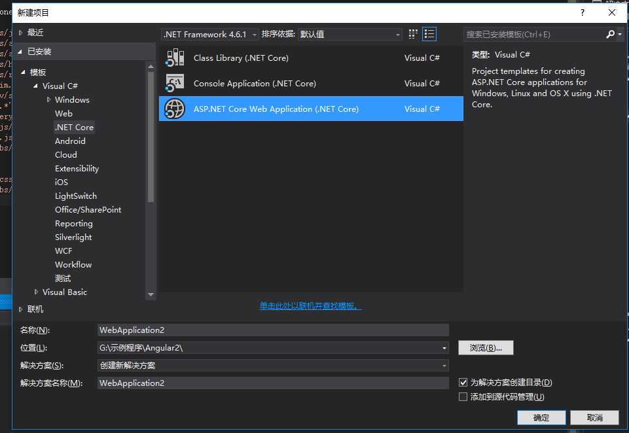
Task: Select the Office/SharePoint category
Action: [x=88, y=209]
